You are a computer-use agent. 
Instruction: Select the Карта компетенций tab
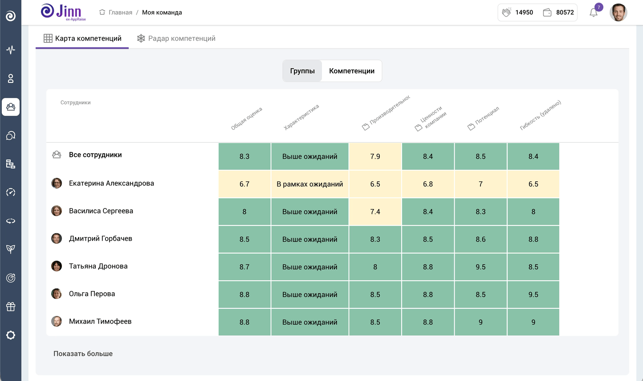point(83,38)
